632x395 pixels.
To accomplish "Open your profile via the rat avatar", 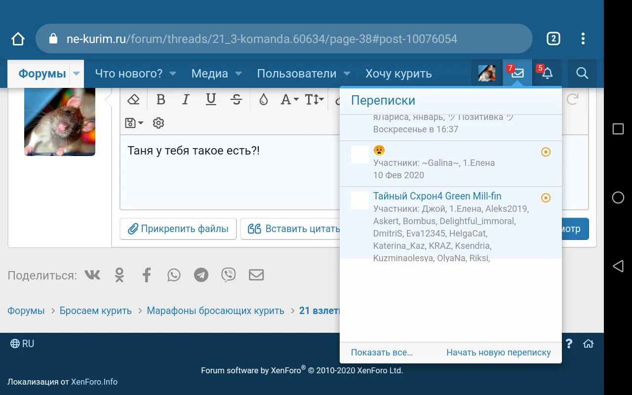I will 486,73.
